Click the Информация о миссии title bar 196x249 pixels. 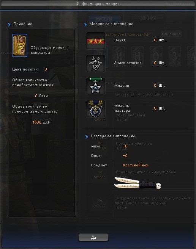click(x=98, y=3)
